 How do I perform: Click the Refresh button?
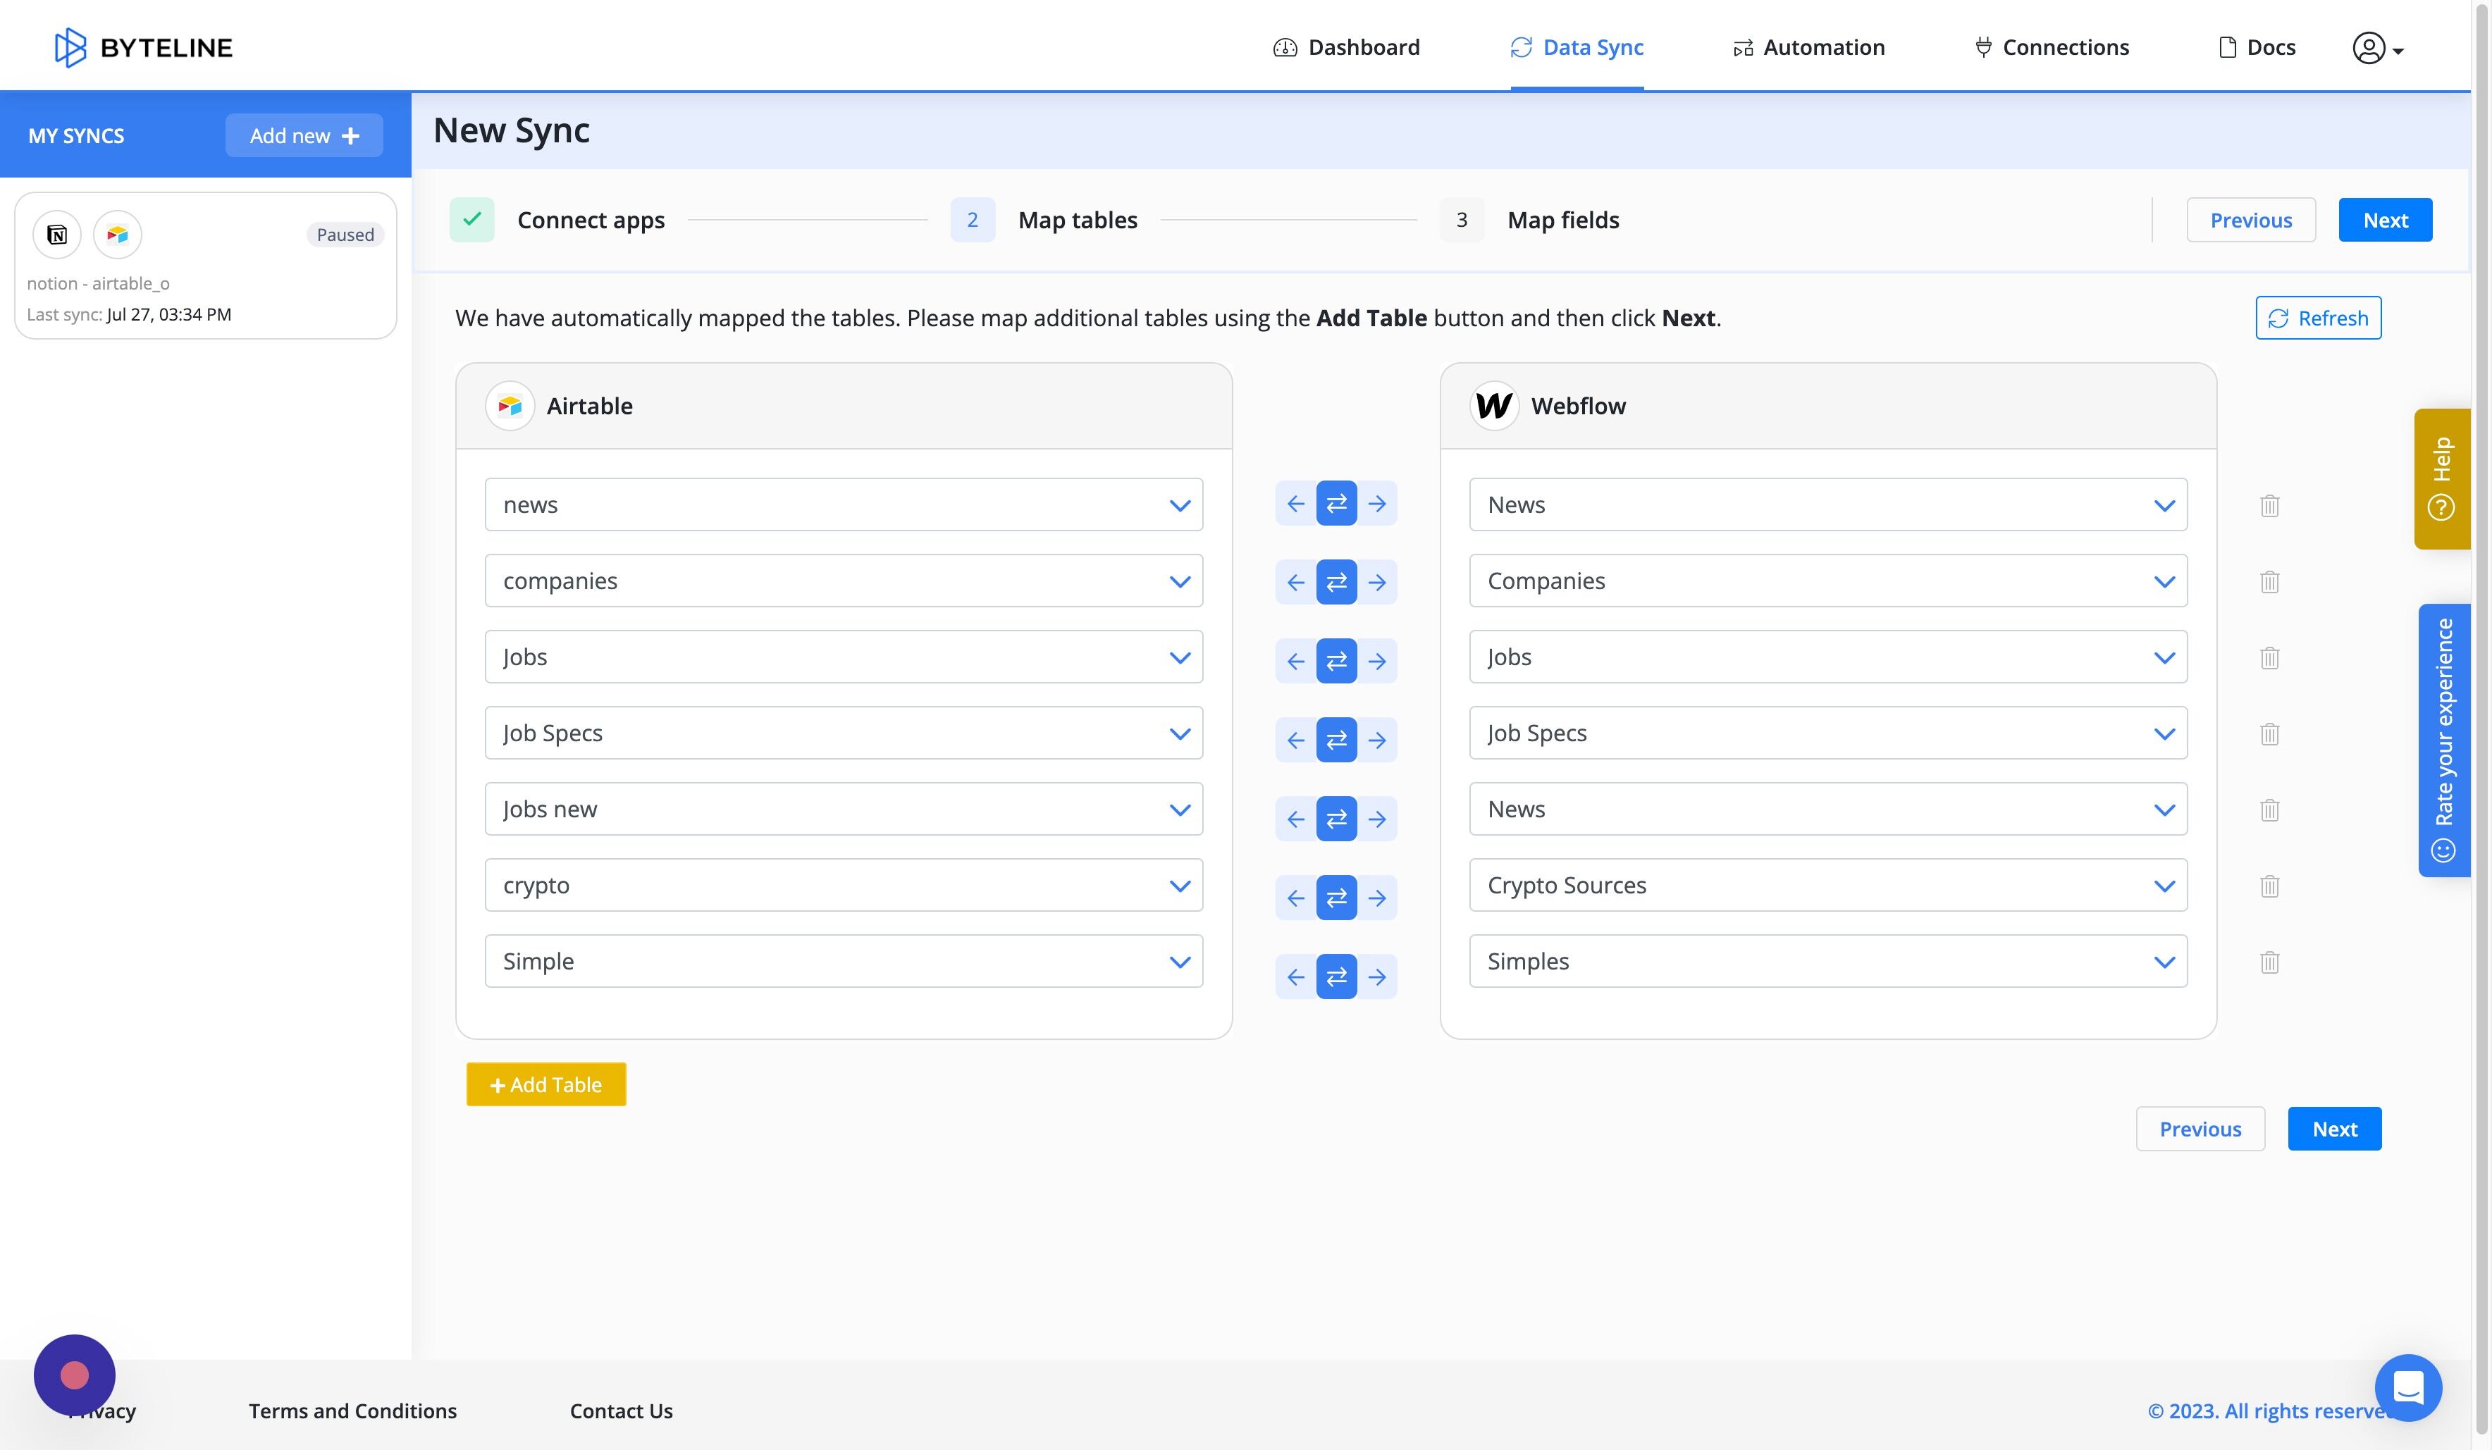point(2318,318)
